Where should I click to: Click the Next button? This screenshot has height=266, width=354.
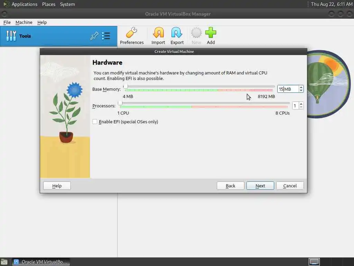(x=260, y=186)
